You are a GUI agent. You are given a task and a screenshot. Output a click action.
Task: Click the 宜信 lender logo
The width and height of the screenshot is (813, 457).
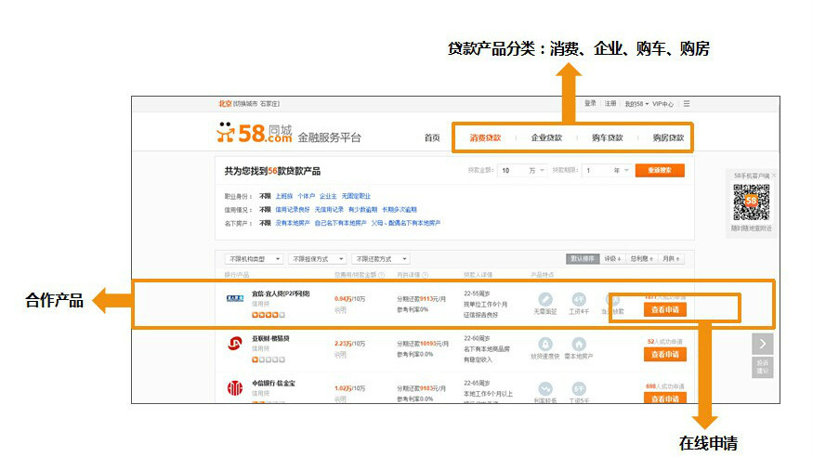pos(235,298)
